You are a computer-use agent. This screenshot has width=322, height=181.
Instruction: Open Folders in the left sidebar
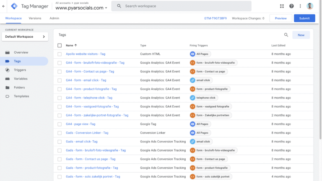point(19,88)
